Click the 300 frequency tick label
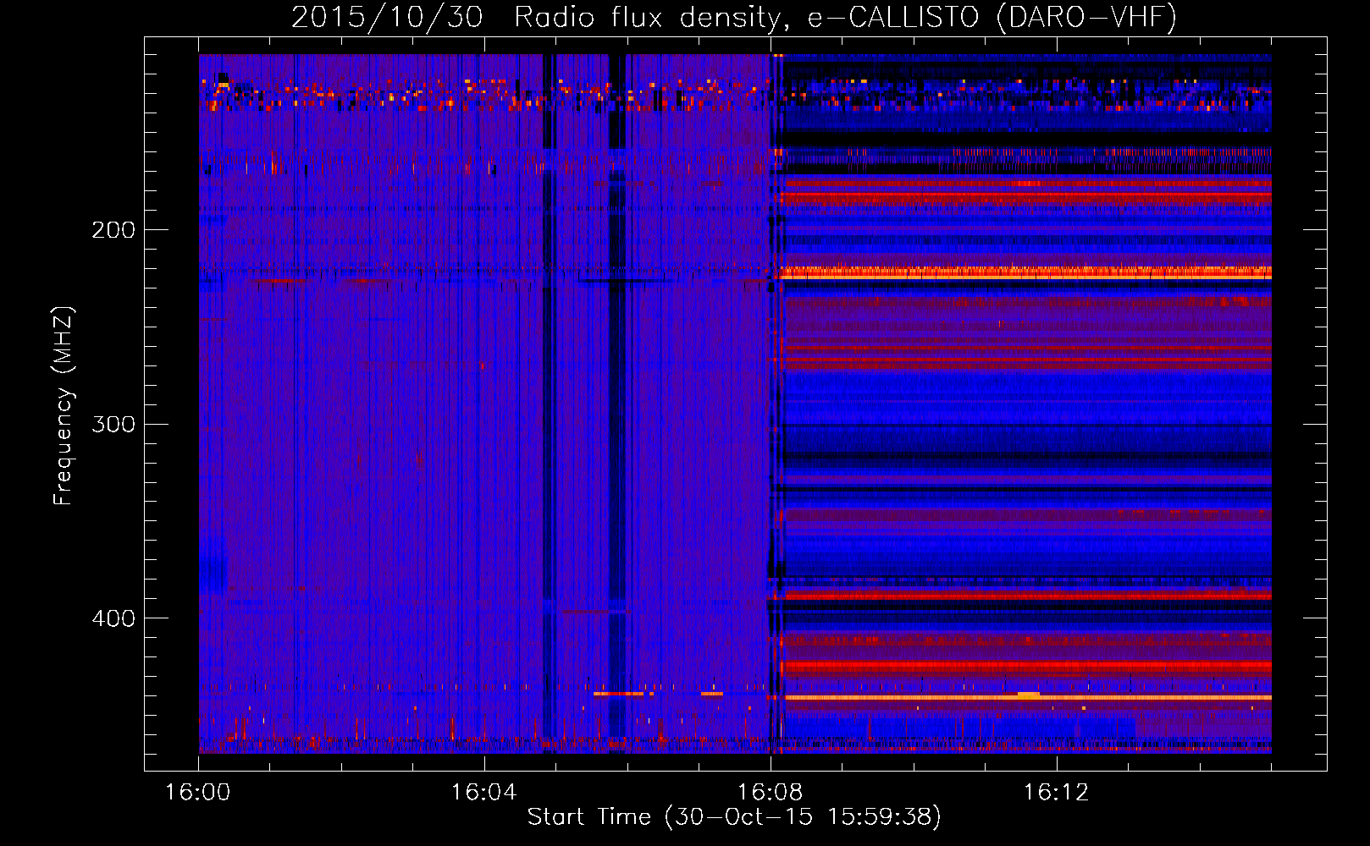The width and height of the screenshot is (1370, 846). click(113, 424)
